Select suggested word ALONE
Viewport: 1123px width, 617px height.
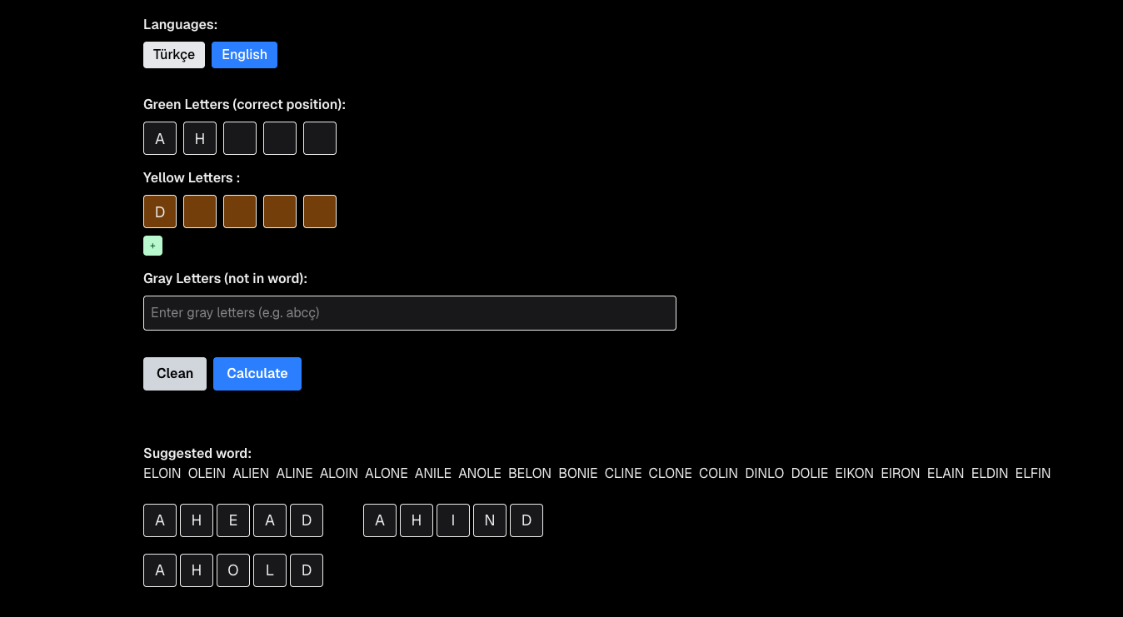pos(386,473)
